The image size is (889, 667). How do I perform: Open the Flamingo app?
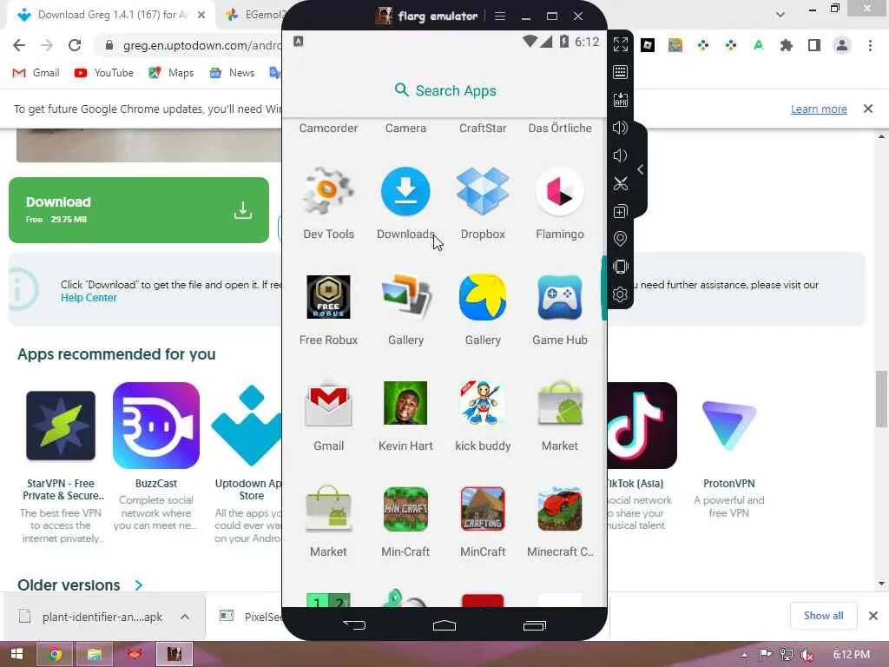click(560, 204)
